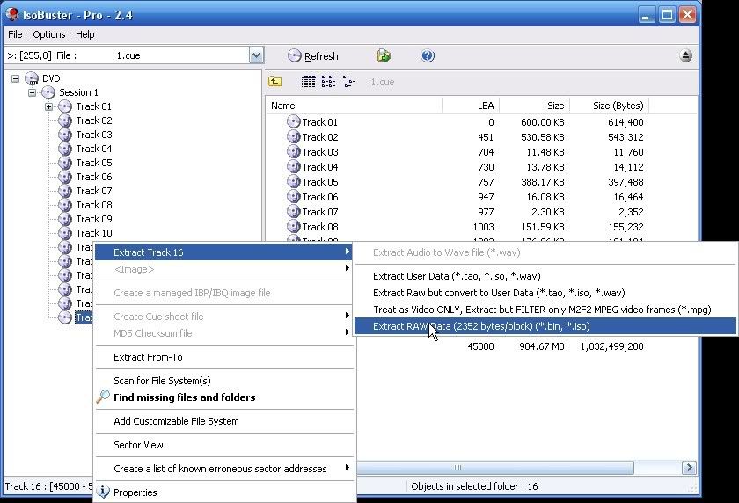
Task: Click Track 02 audio icon in tree
Action: 65,120
